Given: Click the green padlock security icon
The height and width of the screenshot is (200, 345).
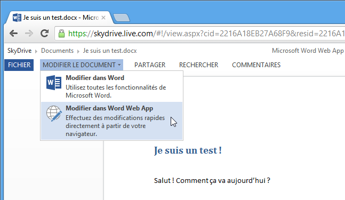Looking at the screenshot, I should click(x=62, y=34).
